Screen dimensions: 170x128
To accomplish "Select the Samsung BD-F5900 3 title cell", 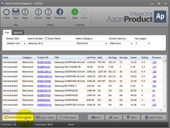I will pyautogui.click(x=70, y=86).
